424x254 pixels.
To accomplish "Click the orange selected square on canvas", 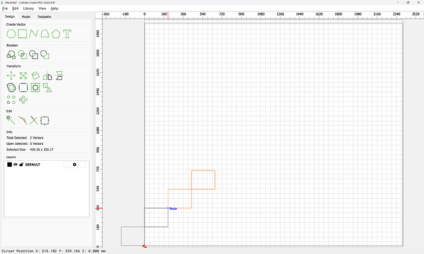I will [214, 179].
